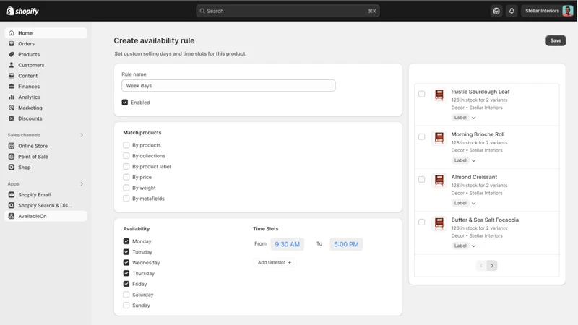Click the Marketing target icon
578x325 pixels.
point(12,108)
